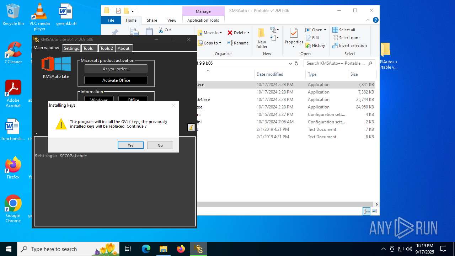Click Invert selection in ribbon

click(350, 46)
